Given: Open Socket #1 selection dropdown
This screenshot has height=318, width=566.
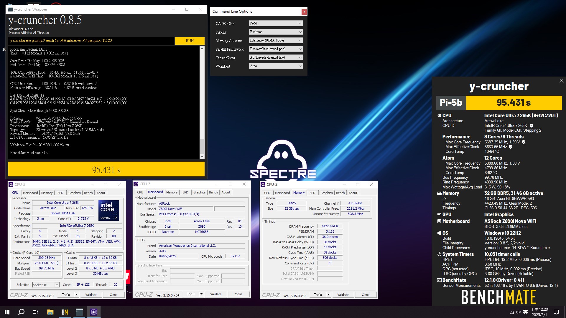Looking at the screenshot, I should point(46,285).
